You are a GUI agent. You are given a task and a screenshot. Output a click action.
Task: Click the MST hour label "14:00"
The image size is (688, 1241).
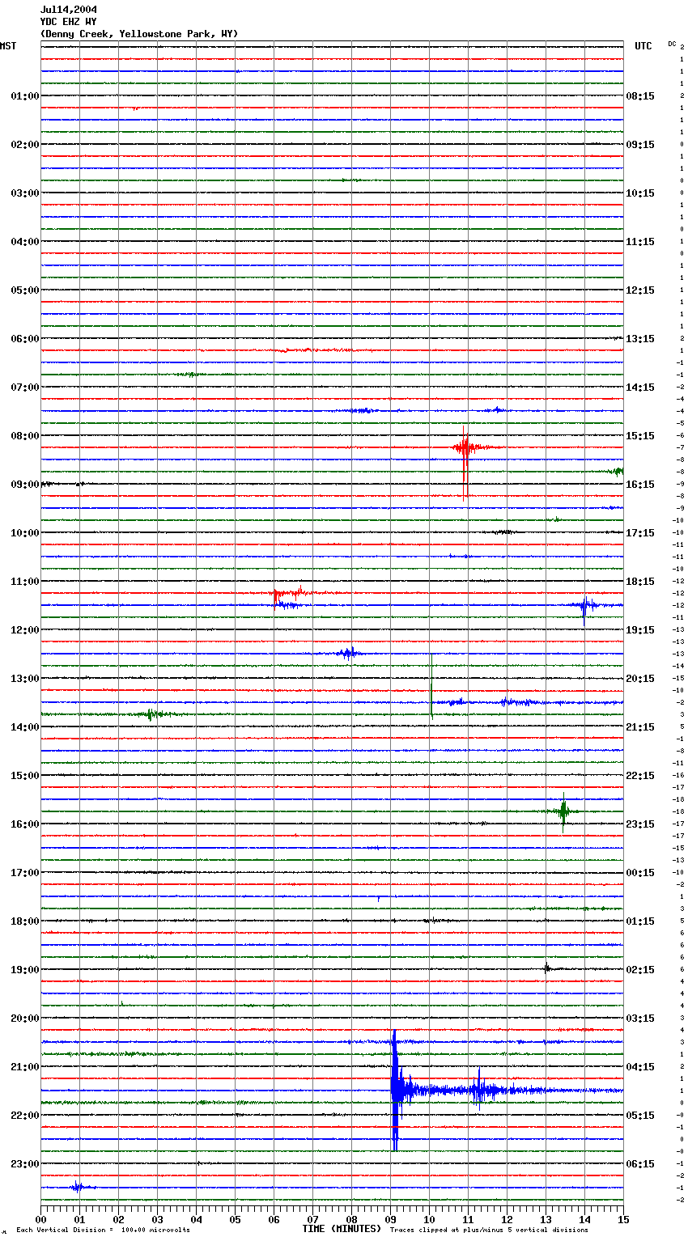point(25,727)
